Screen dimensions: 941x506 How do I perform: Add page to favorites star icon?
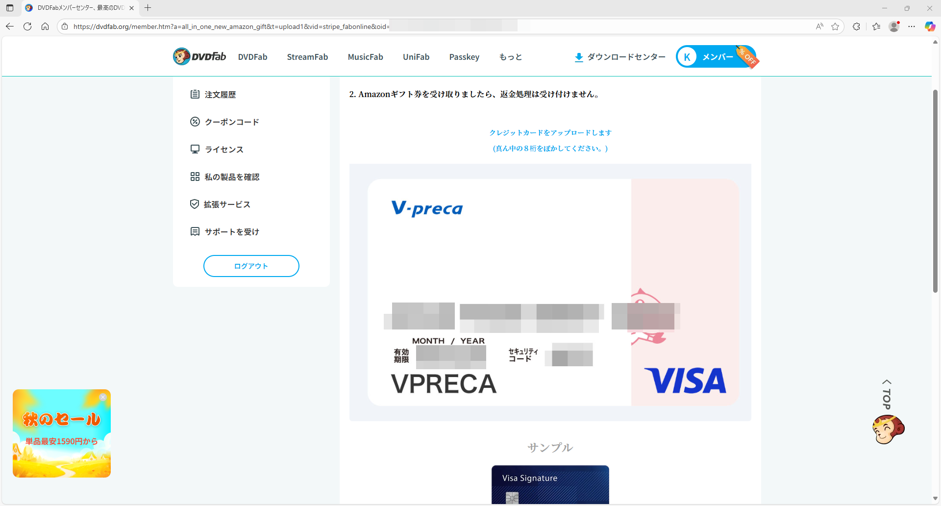point(835,26)
